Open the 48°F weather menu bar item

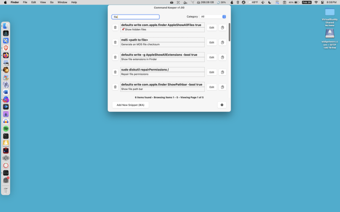(x=253, y=2)
